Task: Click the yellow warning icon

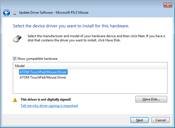Action: point(15,99)
